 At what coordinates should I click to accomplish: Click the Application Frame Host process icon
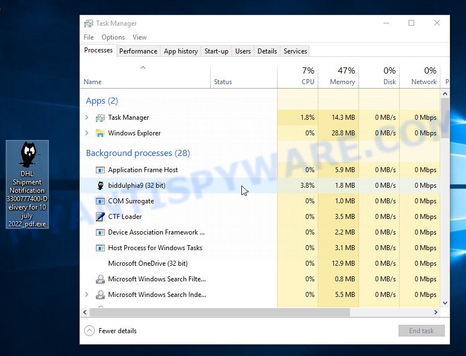click(100, 170)
